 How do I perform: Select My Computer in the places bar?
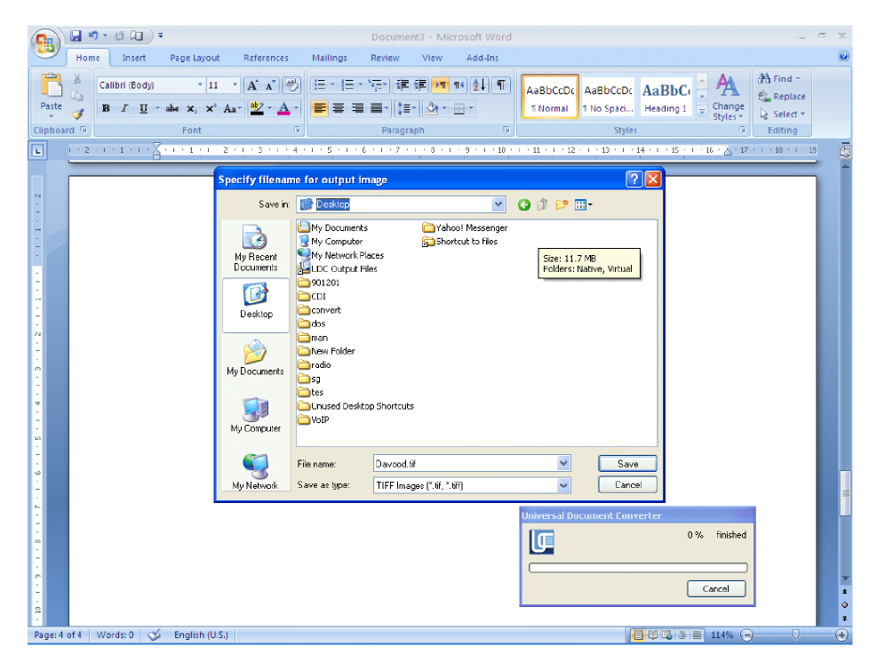[x=256, y=415]
